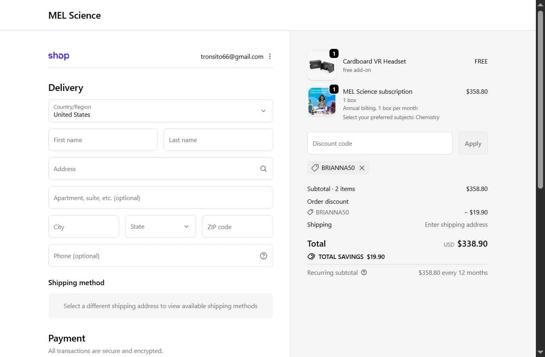This screenshot has height=357, width=545.
Task: Click the 'Cardboard VR Headset' product name
Action: tap(374, 61)
